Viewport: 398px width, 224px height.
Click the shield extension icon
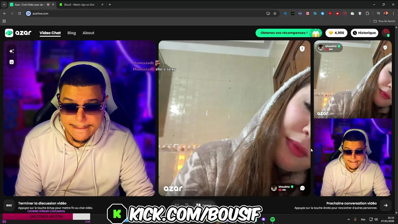(x=360, y=13)
